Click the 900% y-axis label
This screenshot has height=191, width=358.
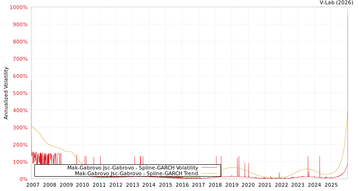(x=20, y=24)
